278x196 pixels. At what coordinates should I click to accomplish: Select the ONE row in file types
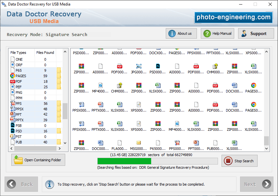pyautogui.click(x=35, y=59)
